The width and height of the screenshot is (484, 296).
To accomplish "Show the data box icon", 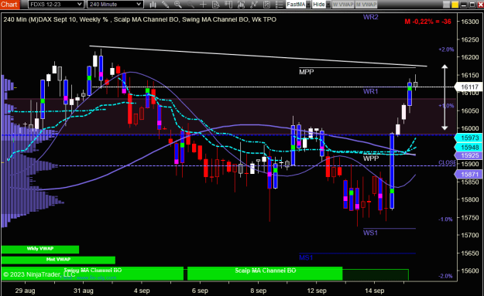I will 216,5.
